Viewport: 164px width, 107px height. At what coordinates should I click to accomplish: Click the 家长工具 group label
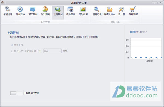pos(115,22)
